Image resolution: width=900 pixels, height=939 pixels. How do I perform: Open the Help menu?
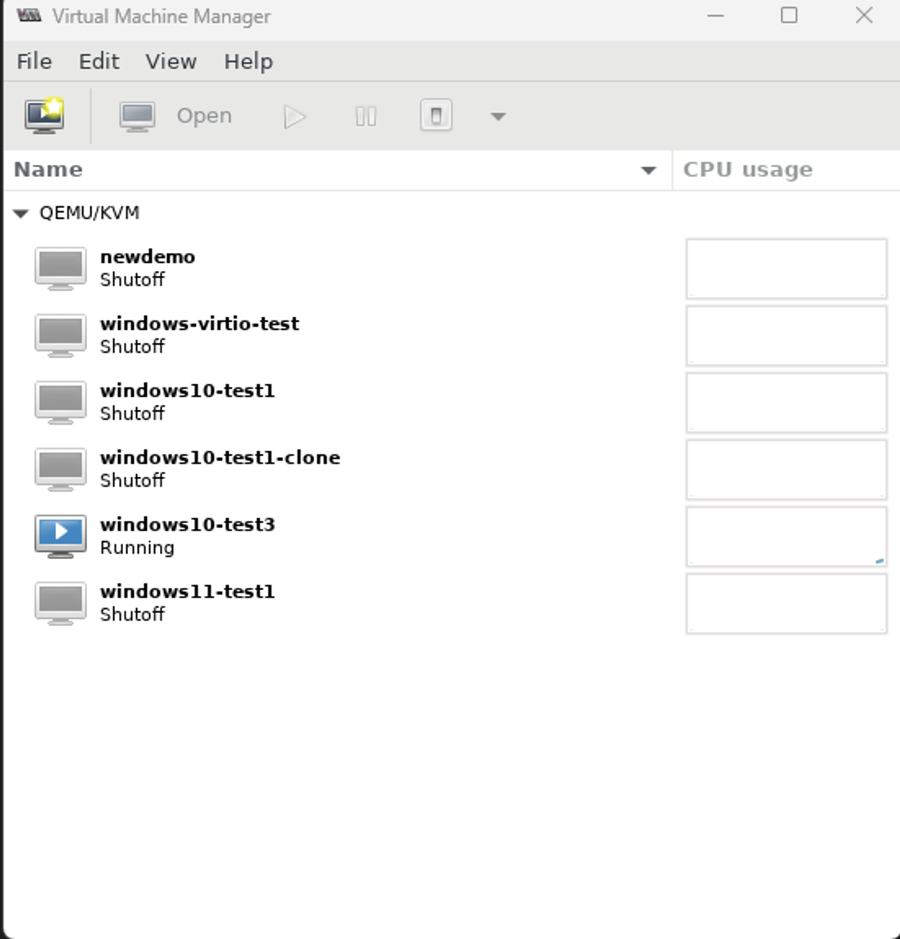[248, 61]
